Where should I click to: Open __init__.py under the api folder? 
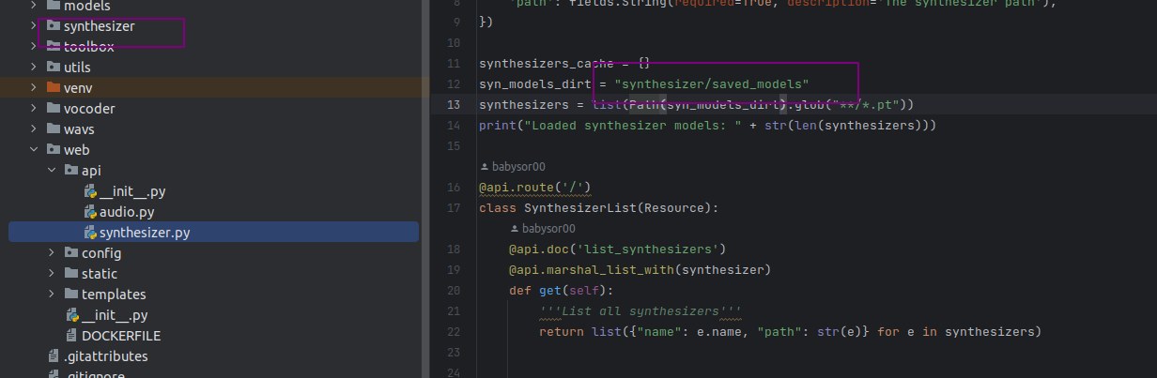tap(132, 191)
